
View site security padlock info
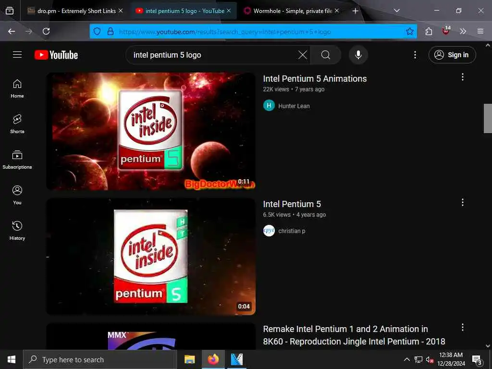pos(111,31)
